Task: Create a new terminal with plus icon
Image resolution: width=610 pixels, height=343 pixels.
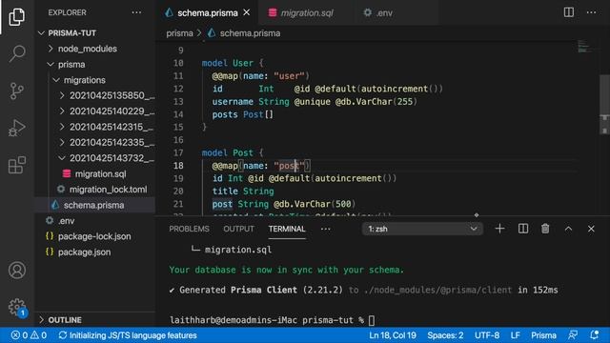Action: click(x=499, y=229)
